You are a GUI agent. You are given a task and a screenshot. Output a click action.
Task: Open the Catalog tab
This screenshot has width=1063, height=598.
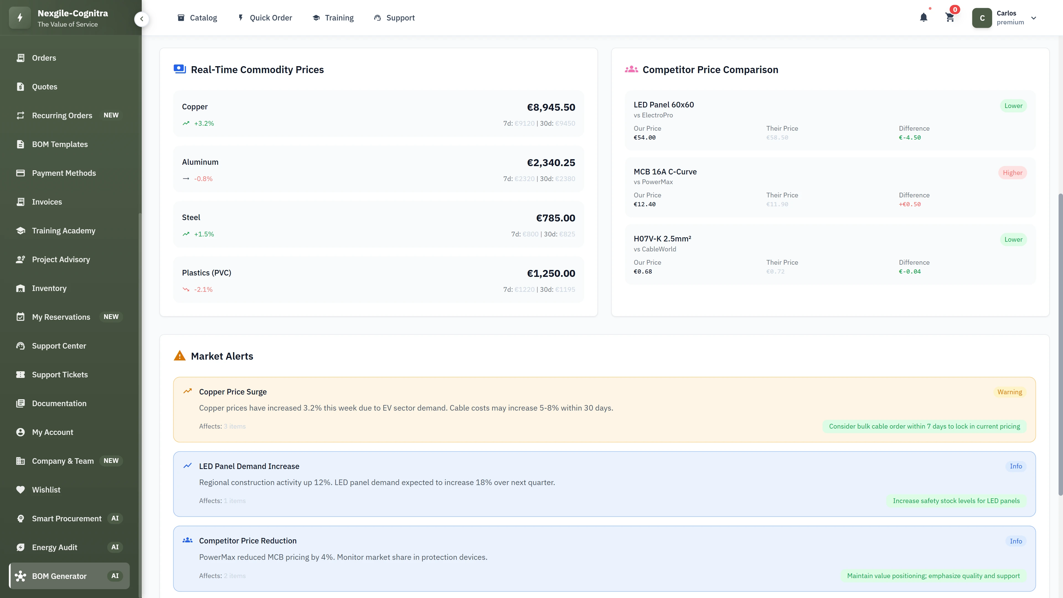(x=197, y=17)
